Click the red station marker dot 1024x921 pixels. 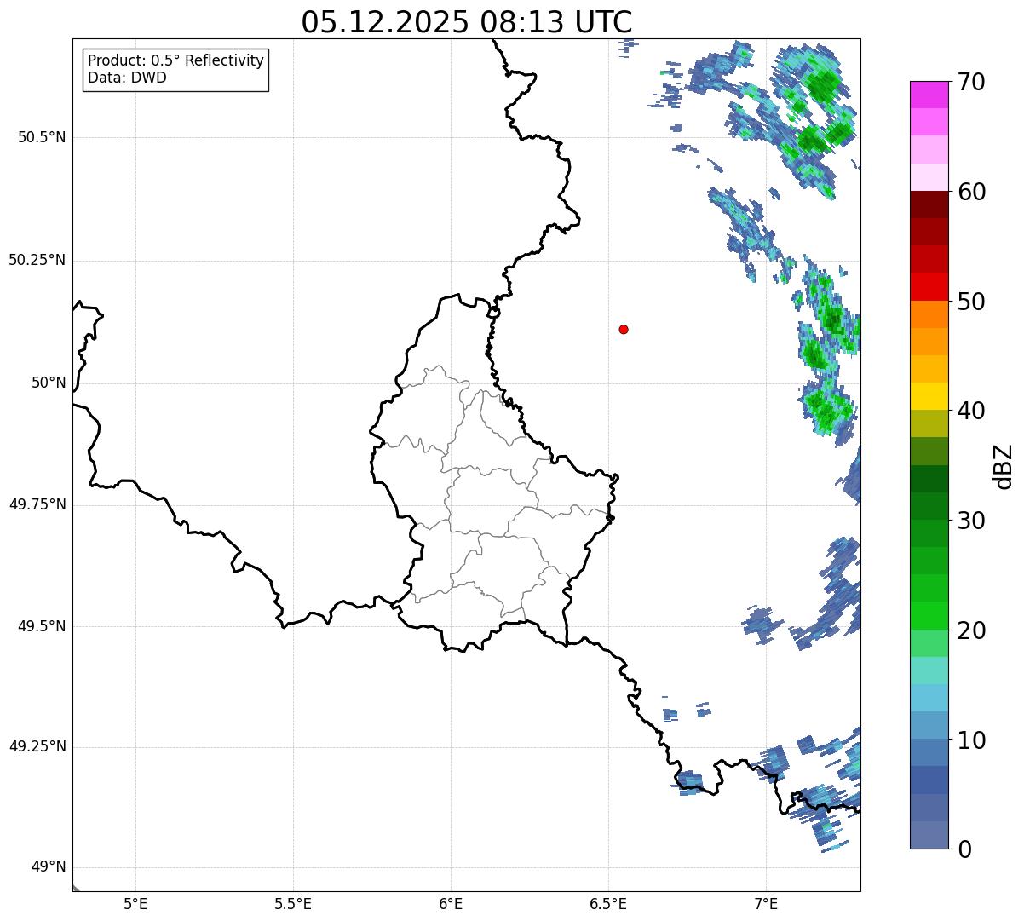tap(624, 329)
